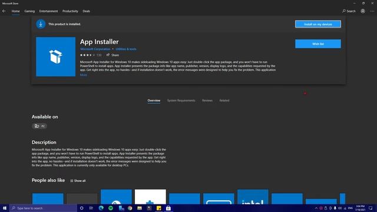Open Spotify from the taskbar
Image resolution: width=377 pixels, height=212 pixels.
pos(111,208)
